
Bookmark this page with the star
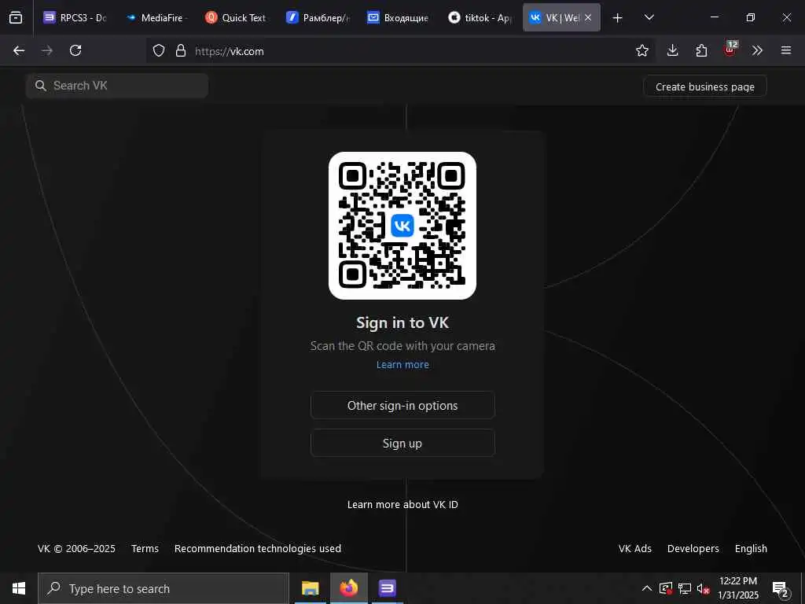pyautogui.click(x=642, y=50)
